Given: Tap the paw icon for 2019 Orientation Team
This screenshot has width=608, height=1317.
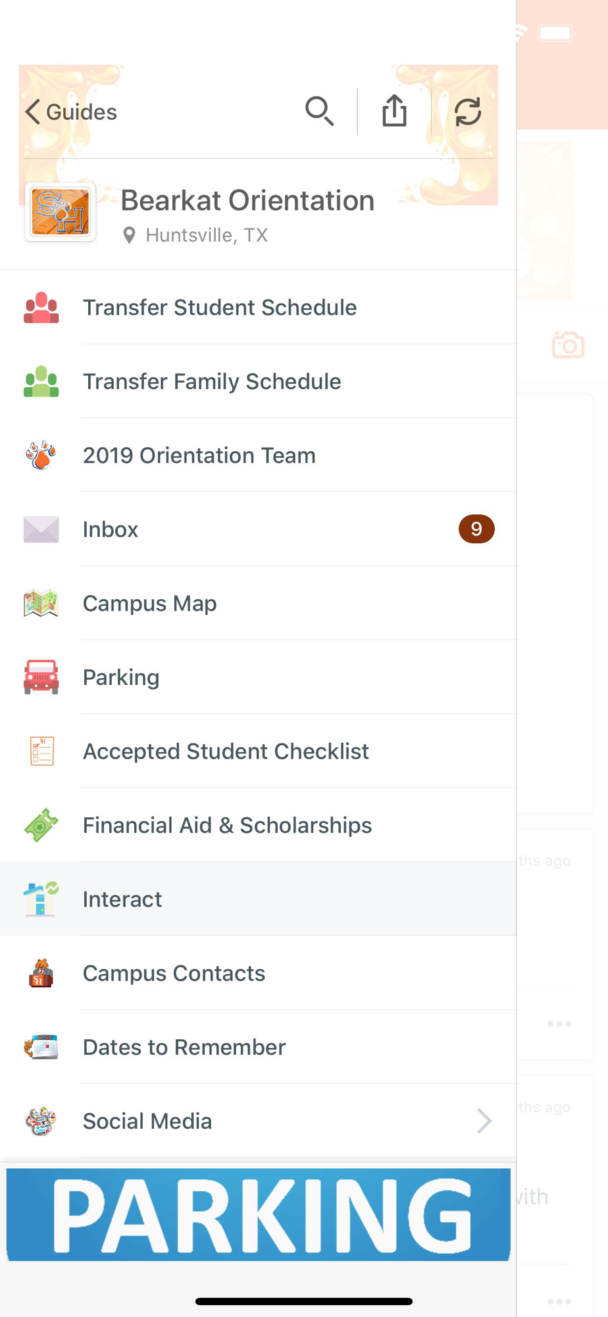Looking at the screenshot, I should (41, 455).
